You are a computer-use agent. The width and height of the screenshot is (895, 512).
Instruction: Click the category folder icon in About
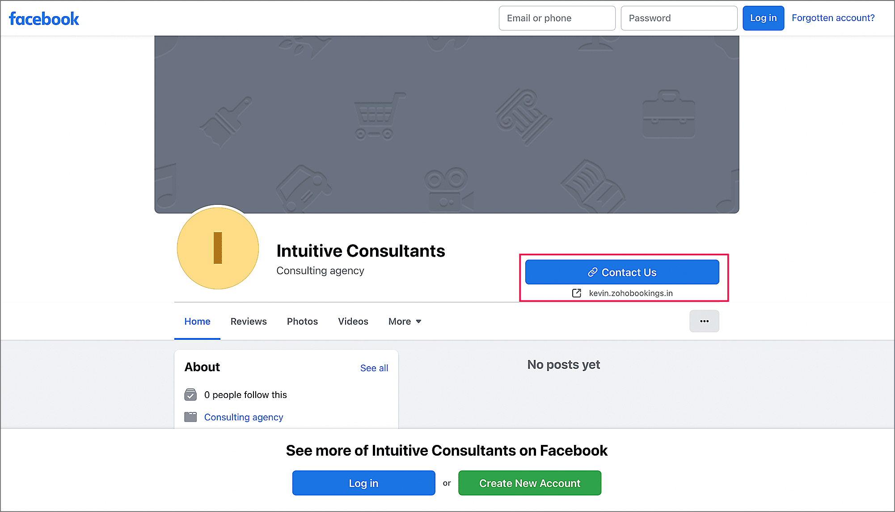(190, 417)
